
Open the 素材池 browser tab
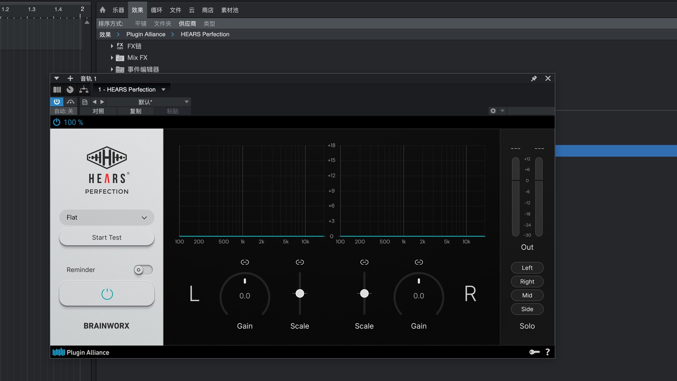(230, 10)
